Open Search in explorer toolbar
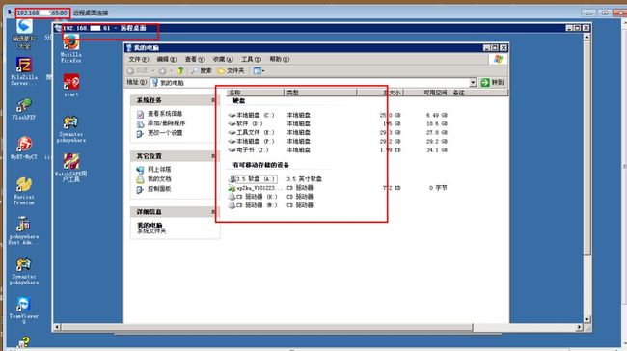 coord(202,70)
